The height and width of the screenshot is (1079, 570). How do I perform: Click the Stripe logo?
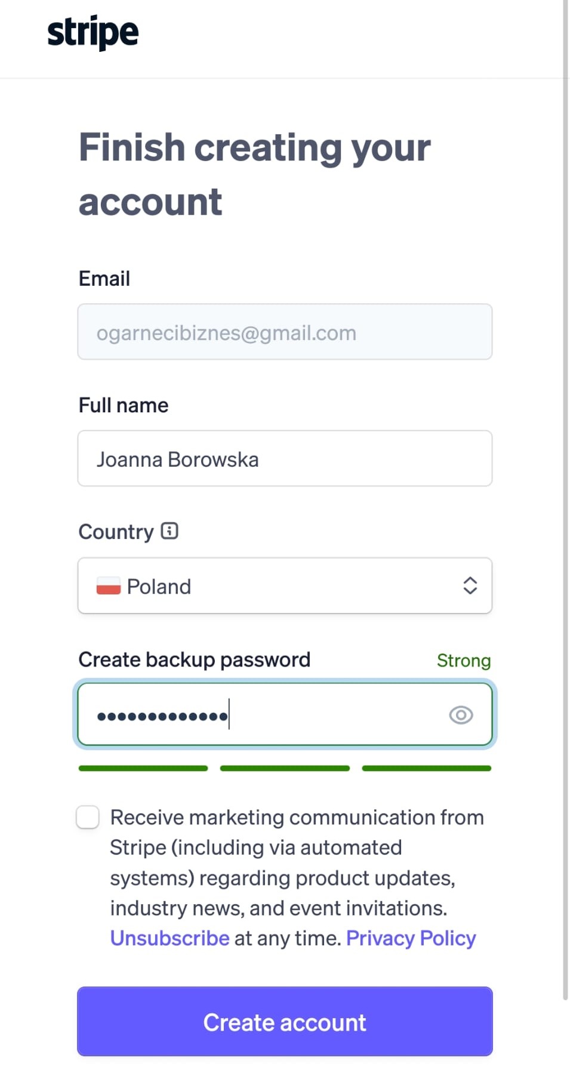click(x=93, y=33)
